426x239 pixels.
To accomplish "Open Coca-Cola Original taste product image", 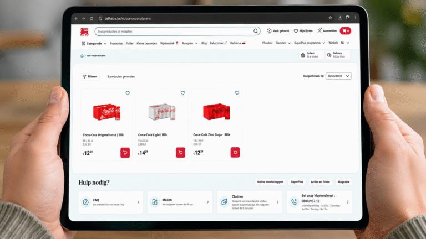I will [106, 112].
